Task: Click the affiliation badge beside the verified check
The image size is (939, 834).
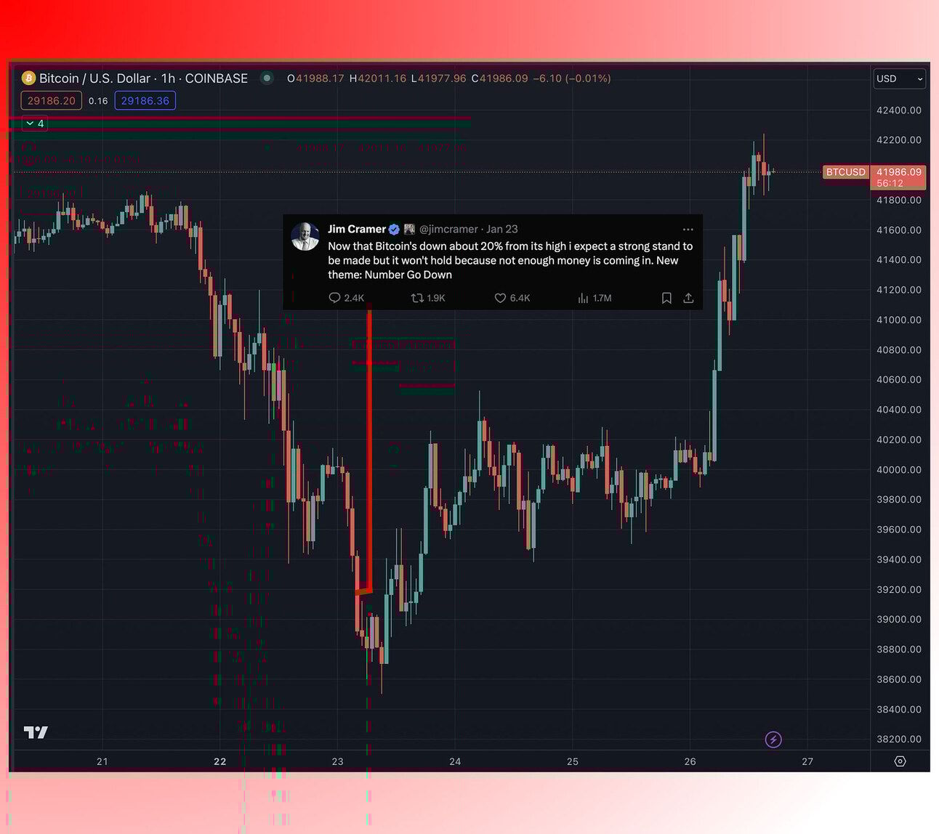Action: click(409, 230)
